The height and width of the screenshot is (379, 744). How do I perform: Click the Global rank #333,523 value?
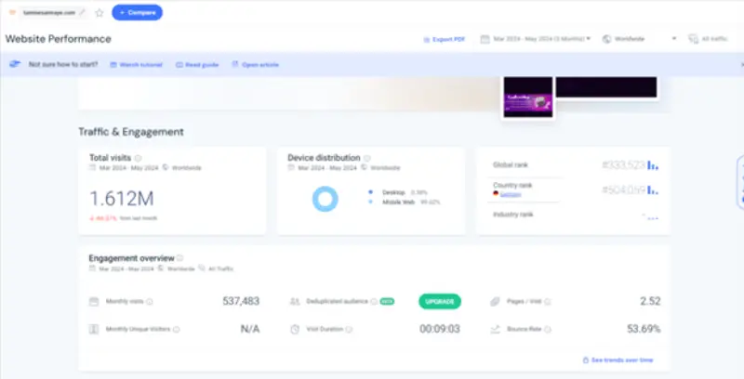click(x=623, y=165)
